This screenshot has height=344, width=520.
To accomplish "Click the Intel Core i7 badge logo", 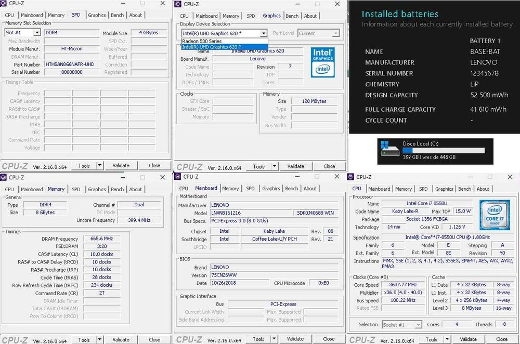I will click(x=495, y=215).
